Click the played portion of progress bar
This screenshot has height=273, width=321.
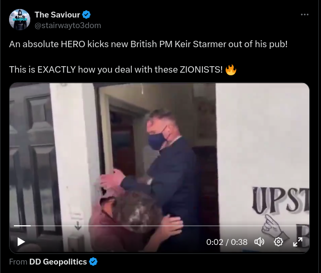click(22, 226)
